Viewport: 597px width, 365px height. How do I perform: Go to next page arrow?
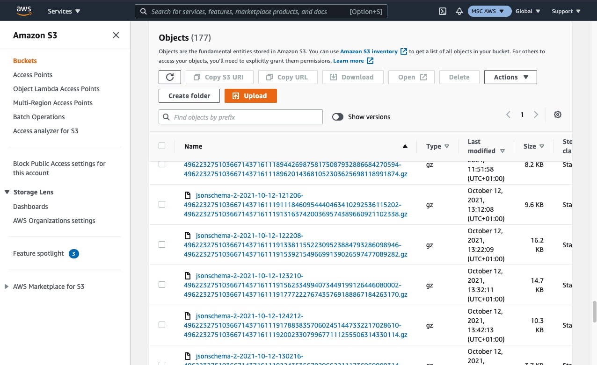point(536,115)
